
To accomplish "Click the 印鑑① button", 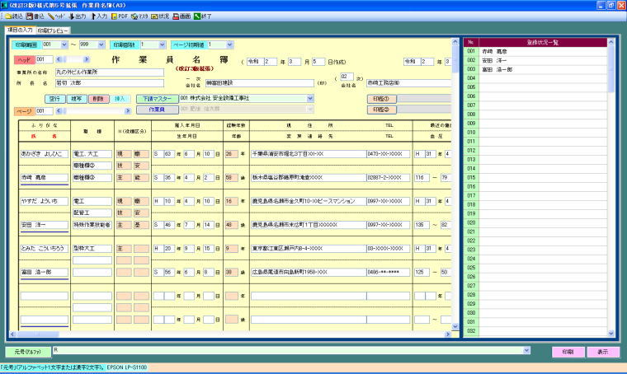I will point(381,99).
